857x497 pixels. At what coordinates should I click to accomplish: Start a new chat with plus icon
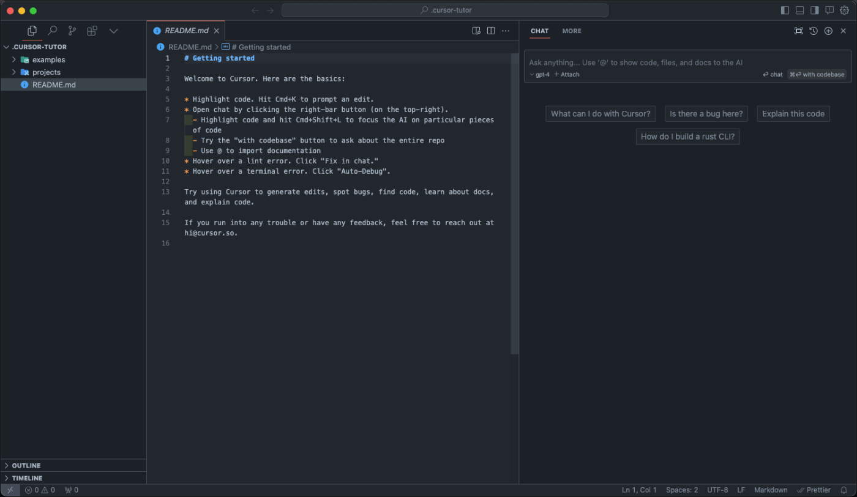828,31
